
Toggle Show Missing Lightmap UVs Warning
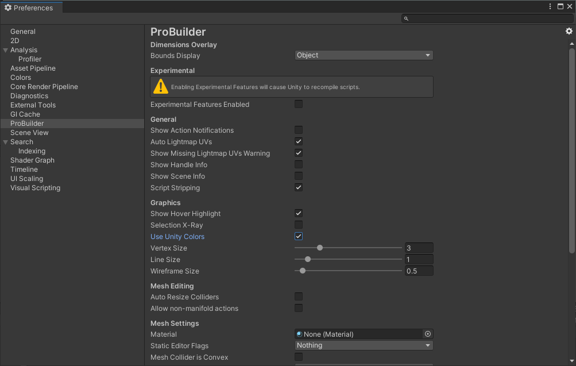pyautogui.click(x=299, y=153)
